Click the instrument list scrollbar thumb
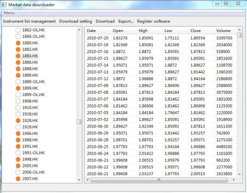Viewport: 247px width, 193px height. [79, 122]
